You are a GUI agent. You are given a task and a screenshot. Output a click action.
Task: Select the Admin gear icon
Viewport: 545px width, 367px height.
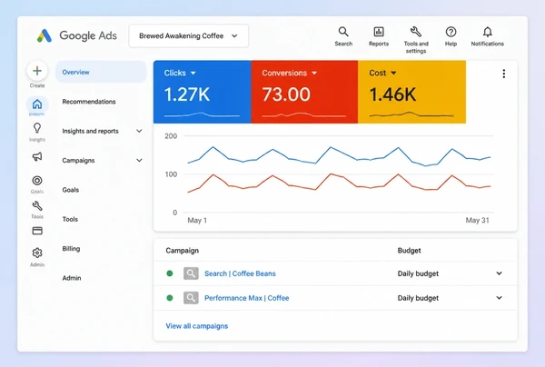pyautogui.click(x=37, y=253)
